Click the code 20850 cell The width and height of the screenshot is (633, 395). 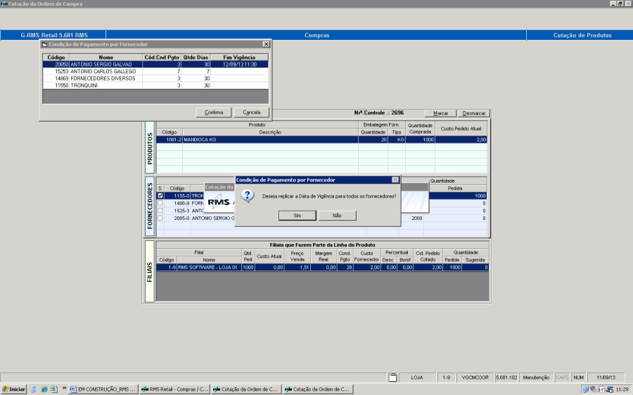tap(56, 64)
